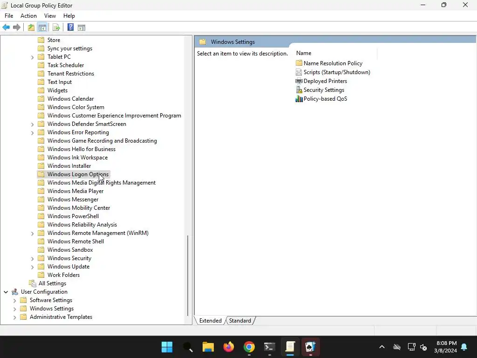Expand the Tablet PC folder
The height and width of the screenshot is (358, 477).
click(x=32, y=57)
